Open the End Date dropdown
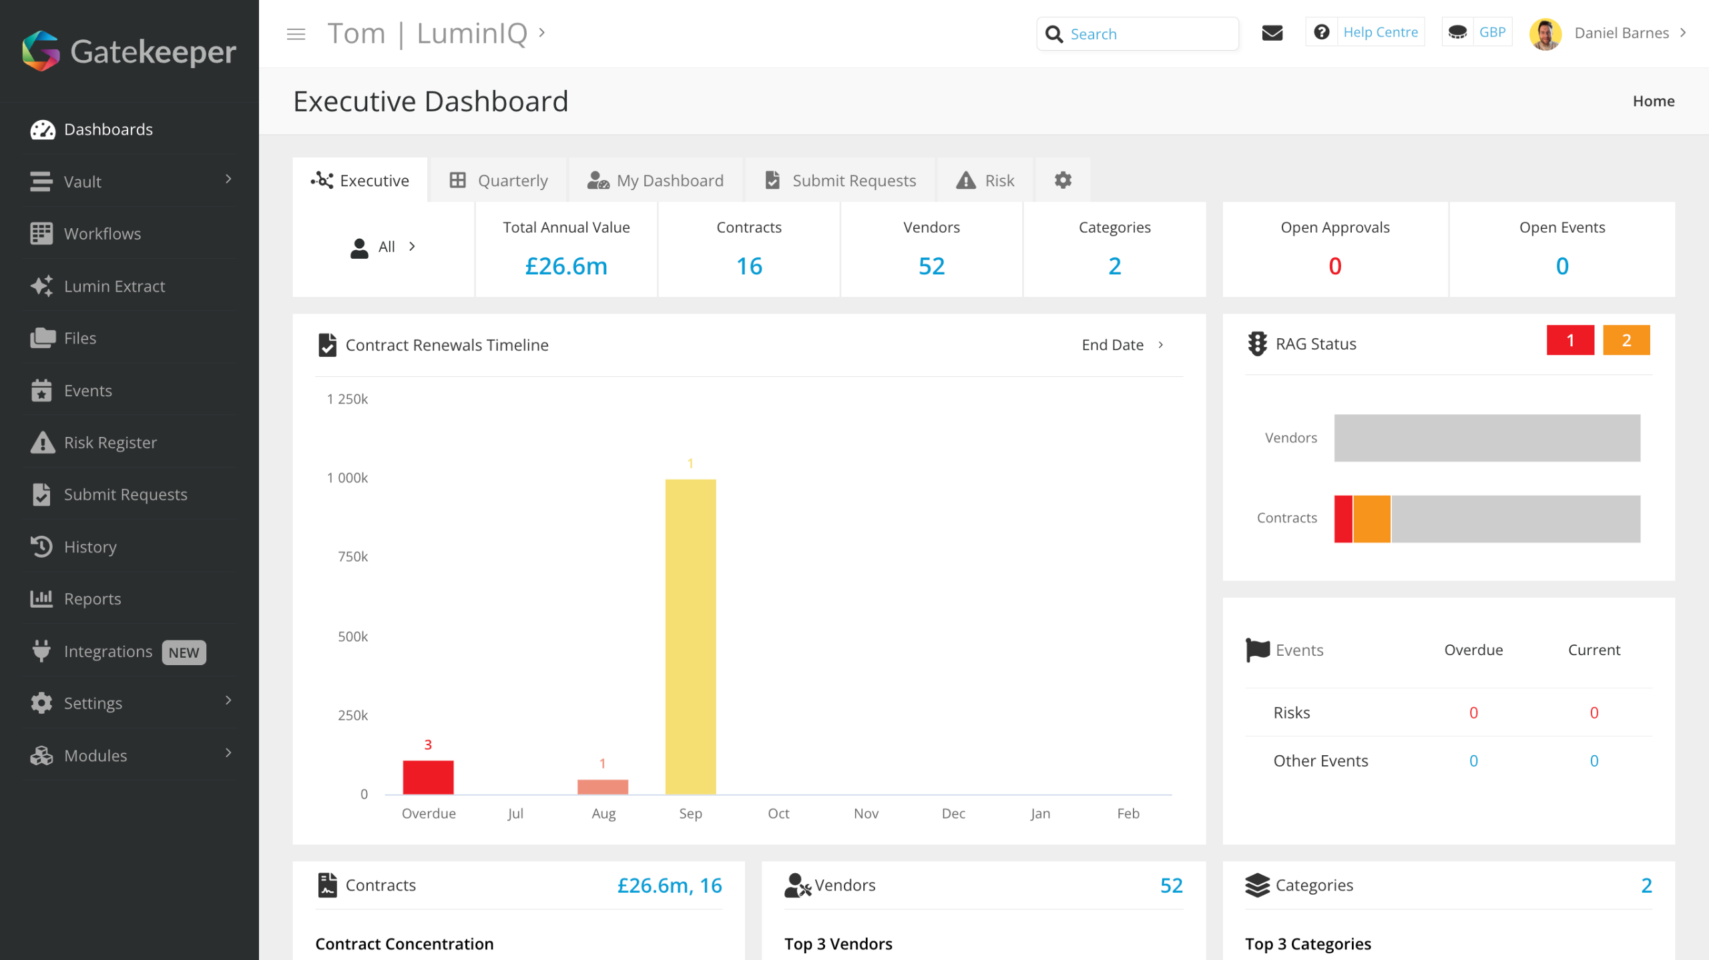 [x=1122, y=345]
